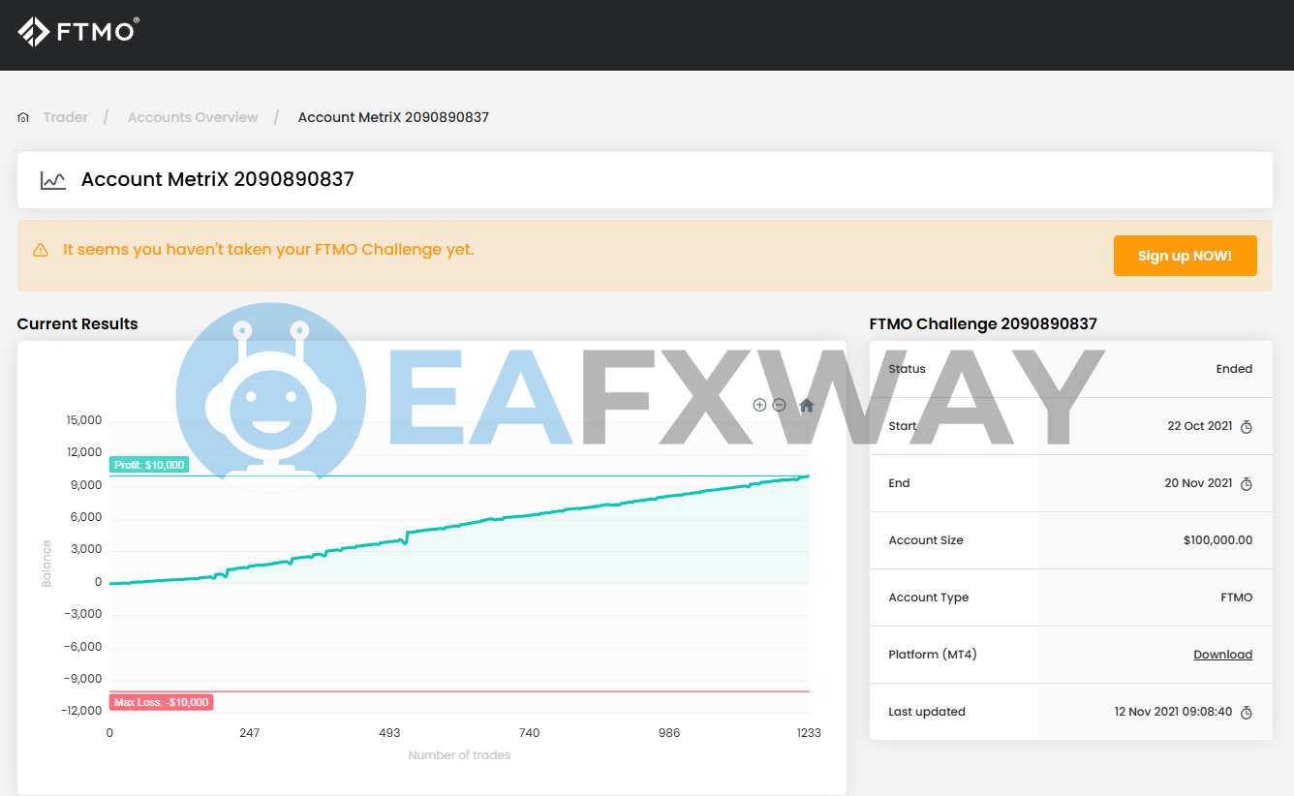Click the Sign up NOW! button

coord(1185,256)
